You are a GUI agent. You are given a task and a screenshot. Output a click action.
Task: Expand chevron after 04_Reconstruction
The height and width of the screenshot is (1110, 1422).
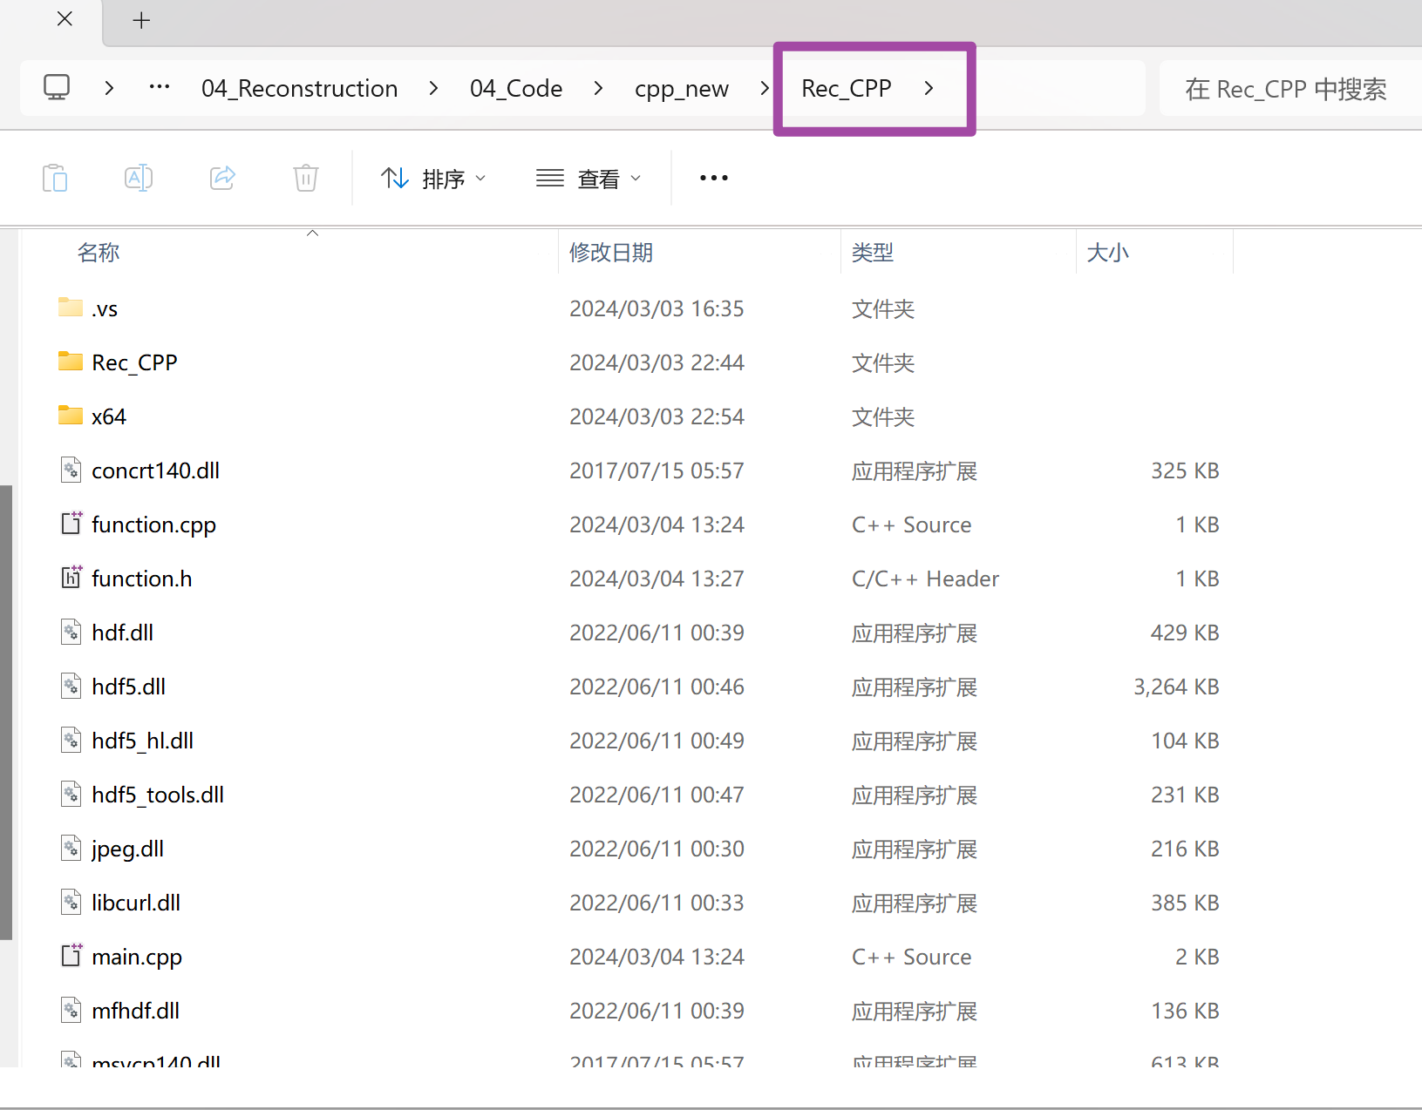tap(433, 88)
